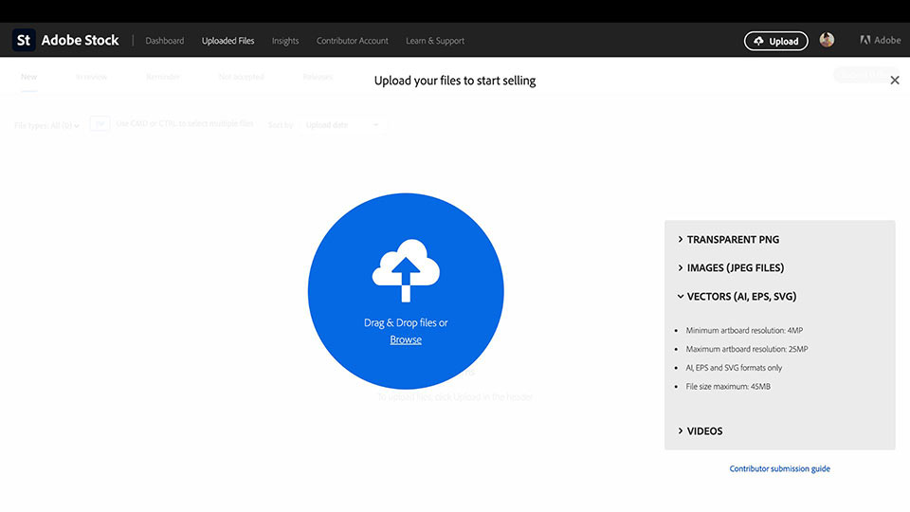The image size is (910, 512).
Task: Click 'File size maximum: 45MB' text
Action: pyautogui.click(x=728, y=386)
